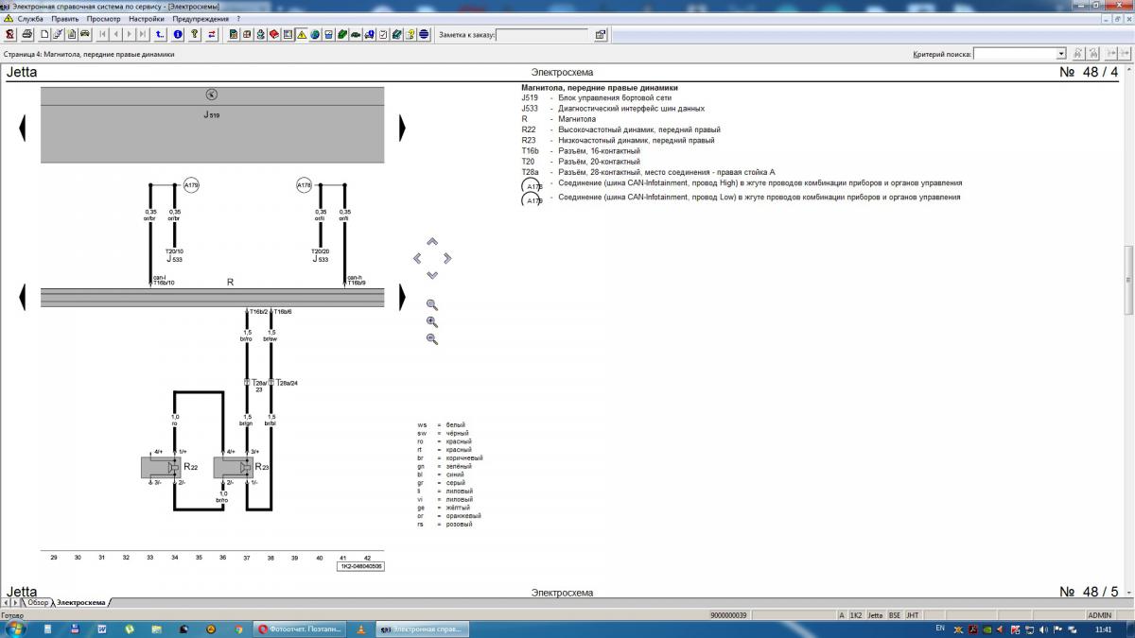This screenshot has width=1135, height=638.
Task: Pan the diagram up with the arrow
Action: click(432, 242)
